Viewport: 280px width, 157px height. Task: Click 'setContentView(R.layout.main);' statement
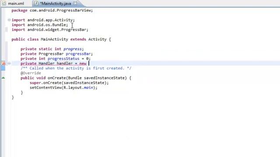point(63,87)
